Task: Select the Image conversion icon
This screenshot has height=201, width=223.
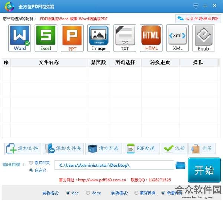Action: 98,38
